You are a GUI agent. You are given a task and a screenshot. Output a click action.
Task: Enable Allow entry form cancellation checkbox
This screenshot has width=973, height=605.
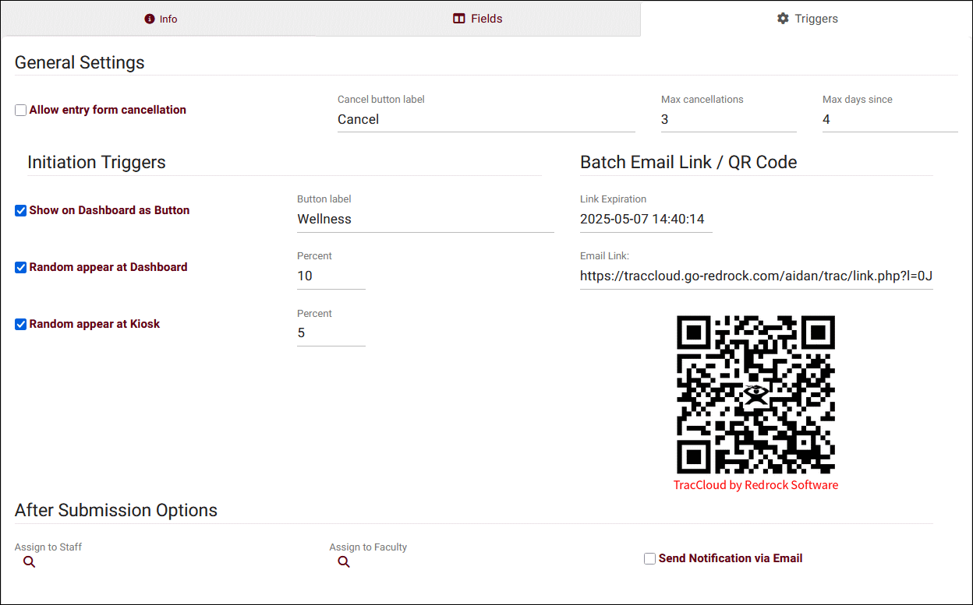(x=21, y=111)
